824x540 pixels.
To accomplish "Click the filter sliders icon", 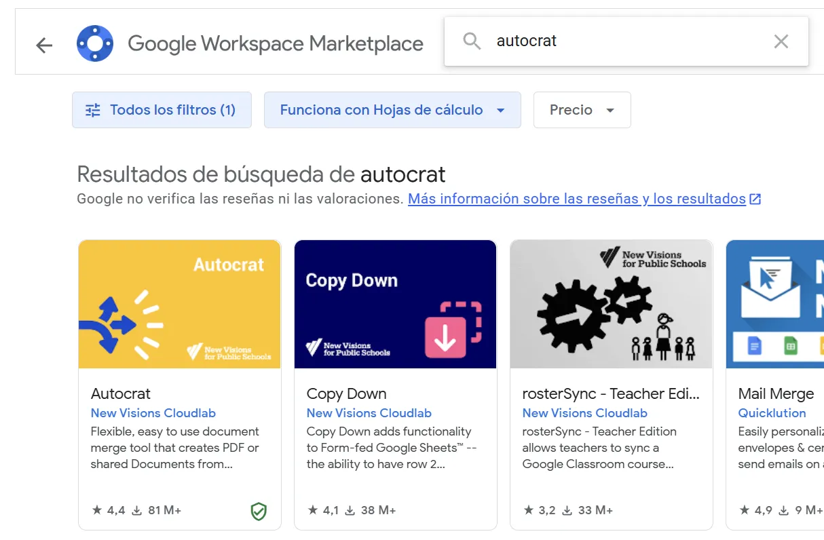I will tap(93, 110).
